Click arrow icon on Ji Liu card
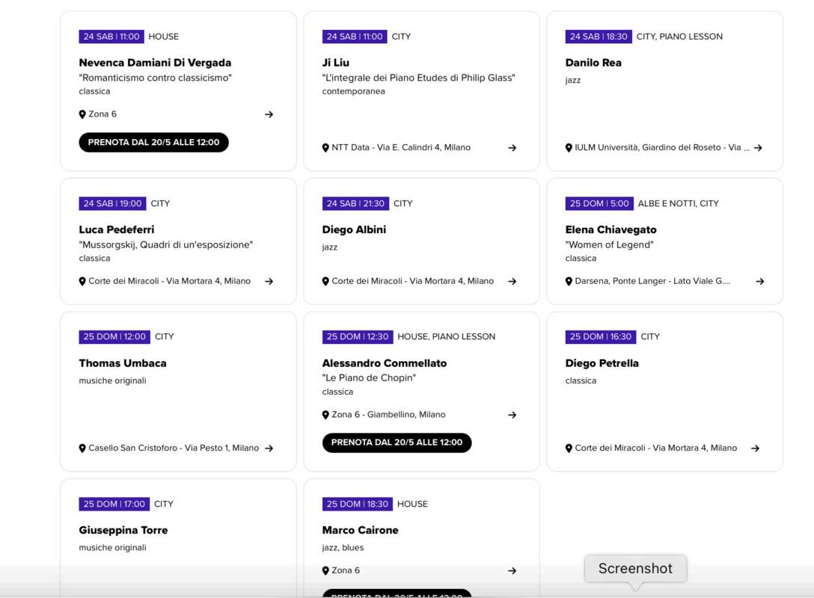Screen dimensions: 814x598 pos(512,148)
